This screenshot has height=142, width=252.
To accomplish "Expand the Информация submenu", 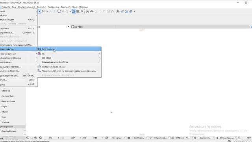I will click(19, 62).
